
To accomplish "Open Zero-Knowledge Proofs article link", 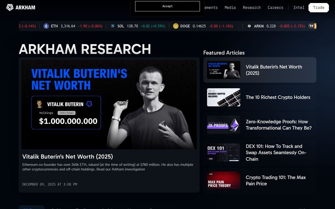I will [279, 125].
